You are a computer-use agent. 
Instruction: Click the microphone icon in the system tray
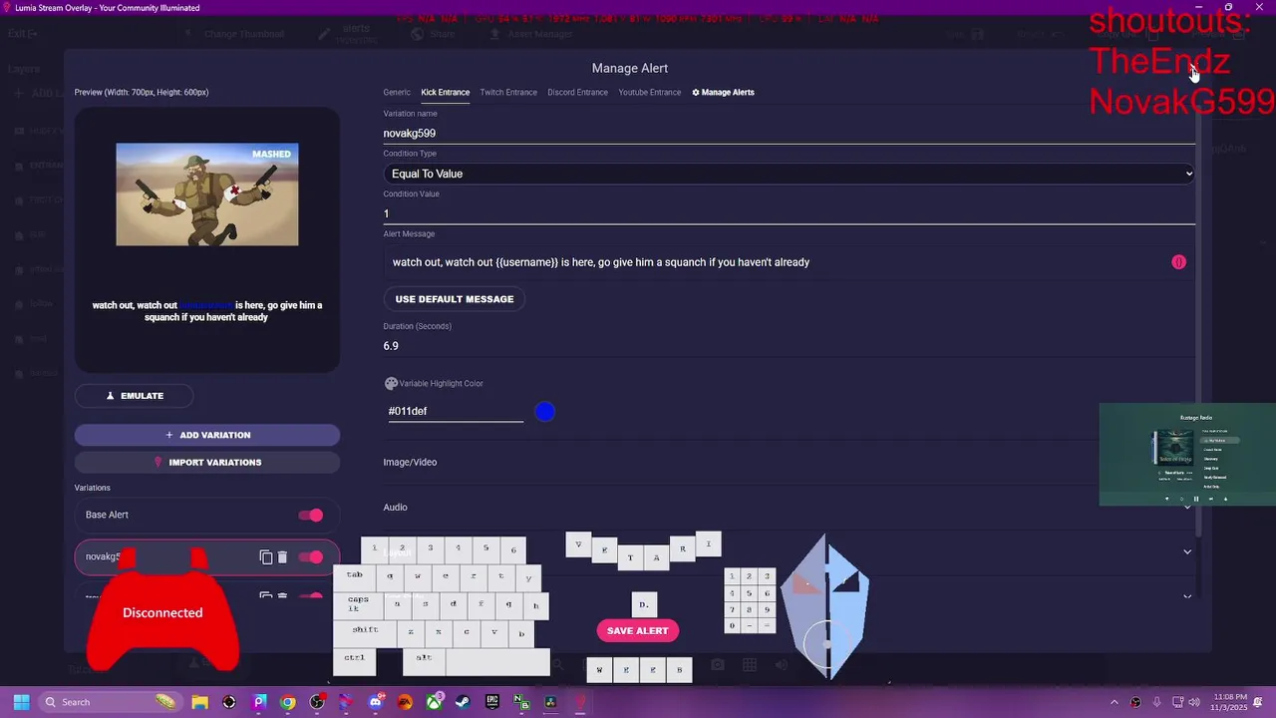[1157, 702]
